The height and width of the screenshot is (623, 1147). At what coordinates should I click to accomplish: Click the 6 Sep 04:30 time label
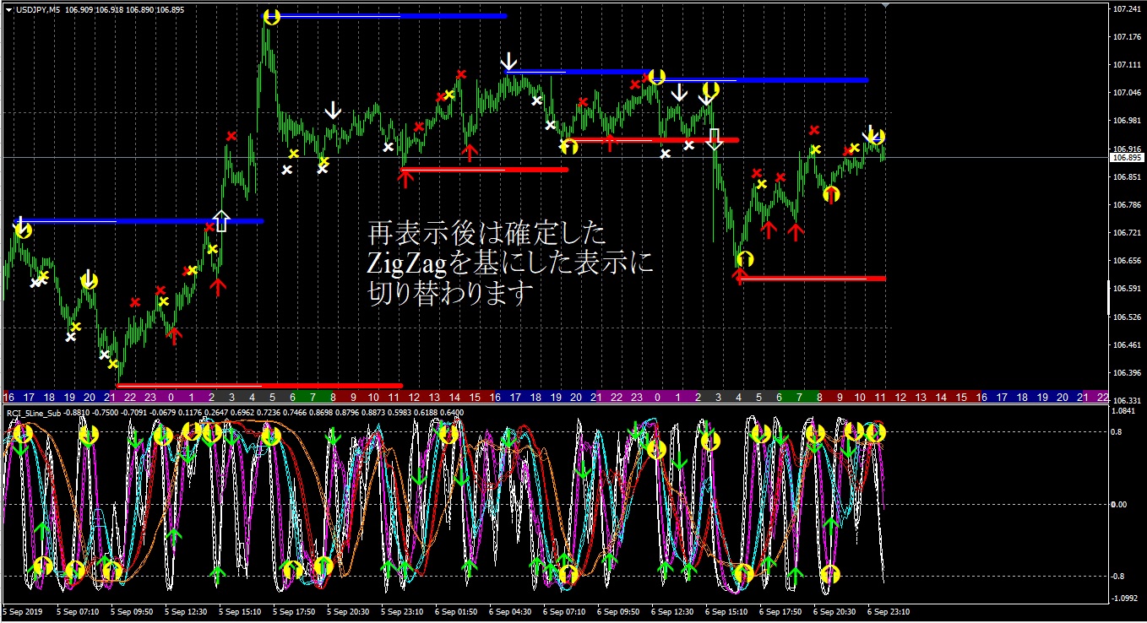tap(510, 611)
